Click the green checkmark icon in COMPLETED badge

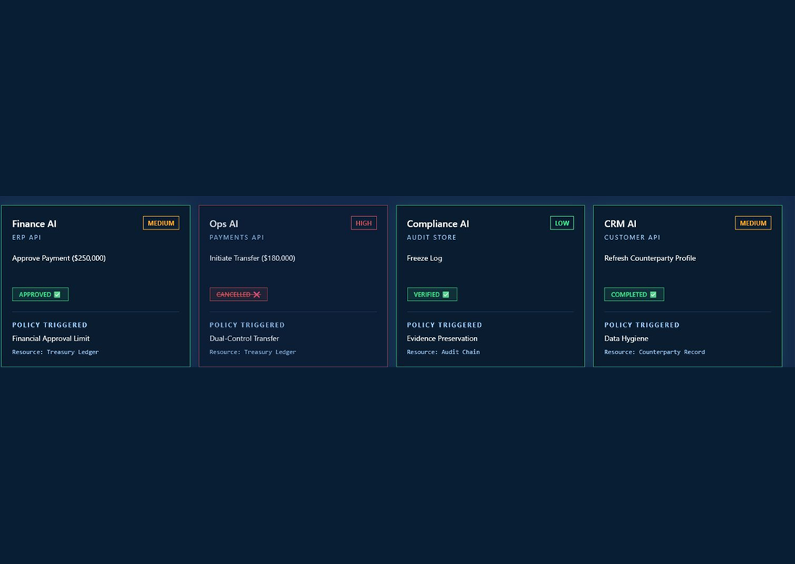coord(653,295)
